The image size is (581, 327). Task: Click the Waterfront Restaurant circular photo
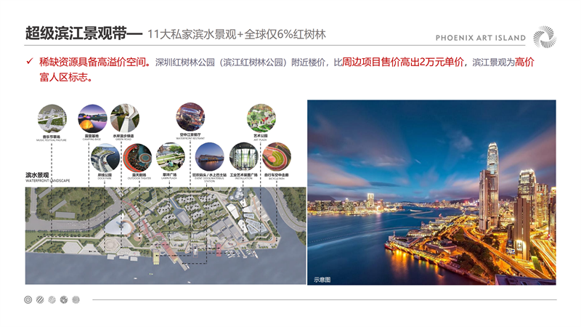190,117
